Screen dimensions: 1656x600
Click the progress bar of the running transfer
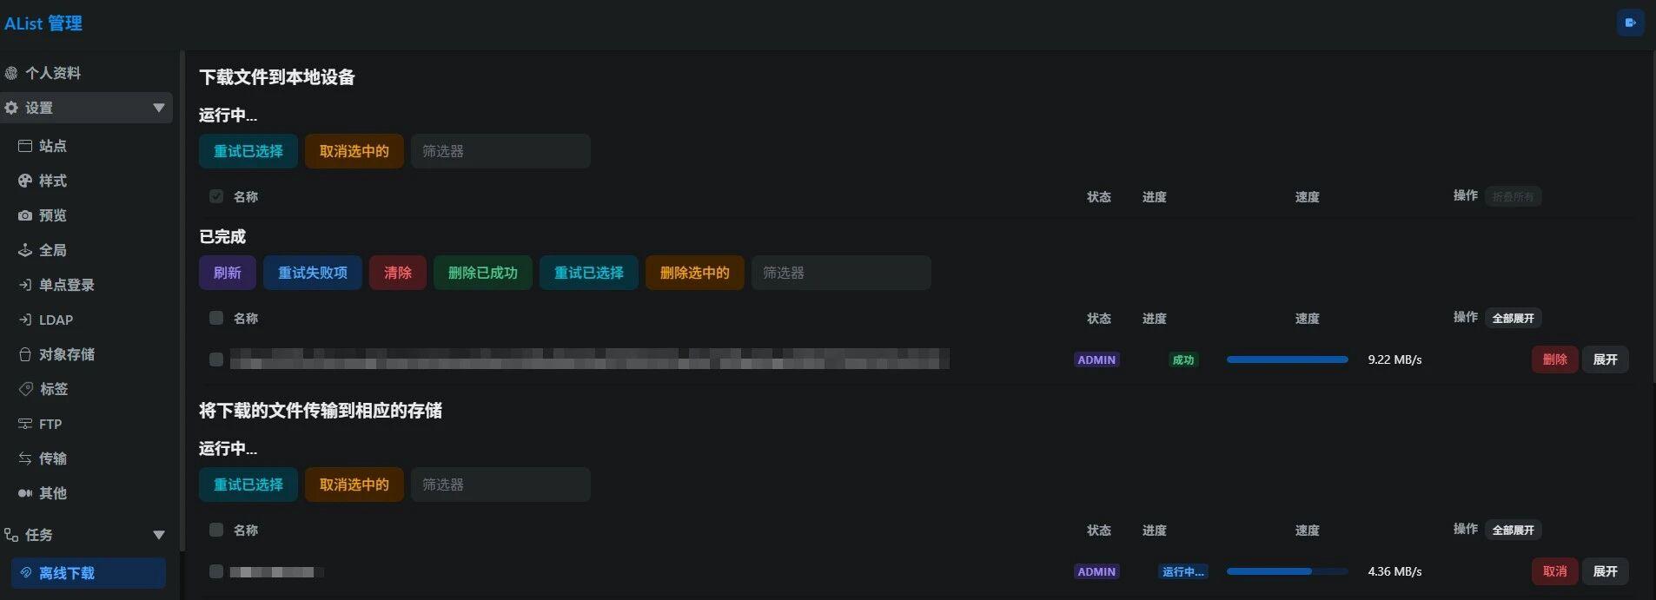(x=1287, y=571)
